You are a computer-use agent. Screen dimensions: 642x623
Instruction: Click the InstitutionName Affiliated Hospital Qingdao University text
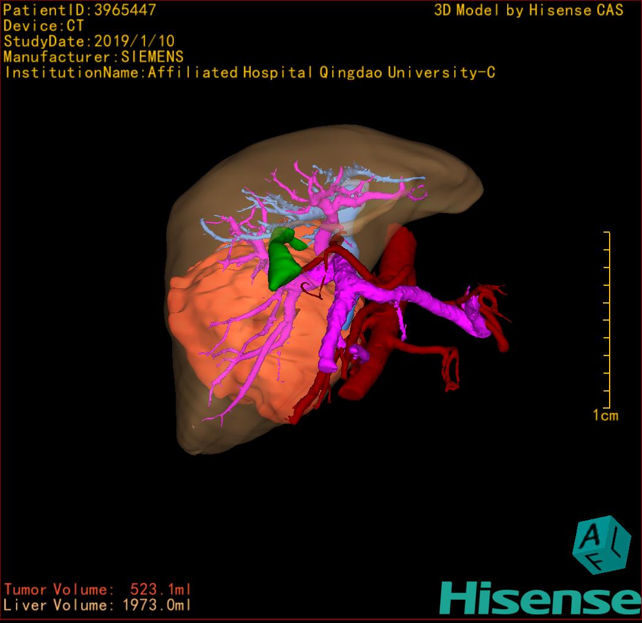click(x=250, y=73)
